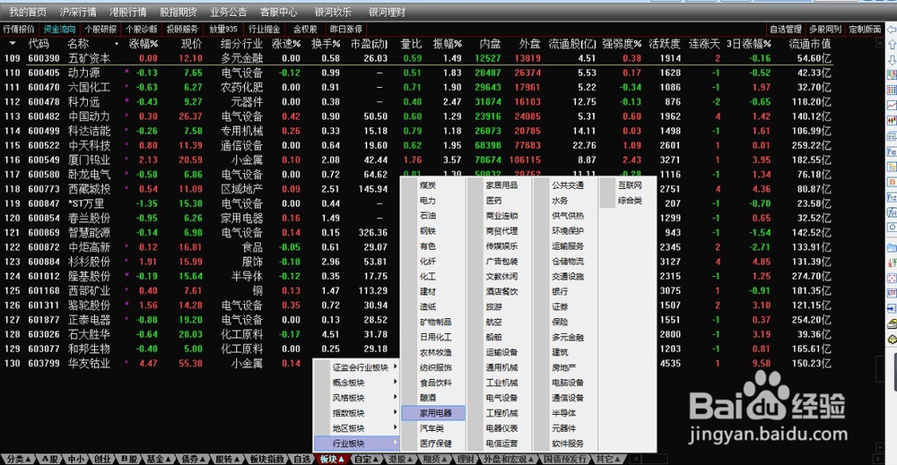897x465 pixels.
Task: Click the right scroll arrow at bottom
Action: [x=879, y=459]
